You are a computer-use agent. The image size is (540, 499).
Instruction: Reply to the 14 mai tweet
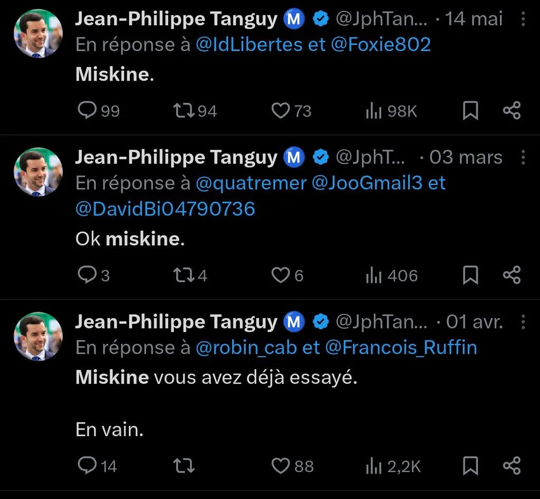[87, 110]
